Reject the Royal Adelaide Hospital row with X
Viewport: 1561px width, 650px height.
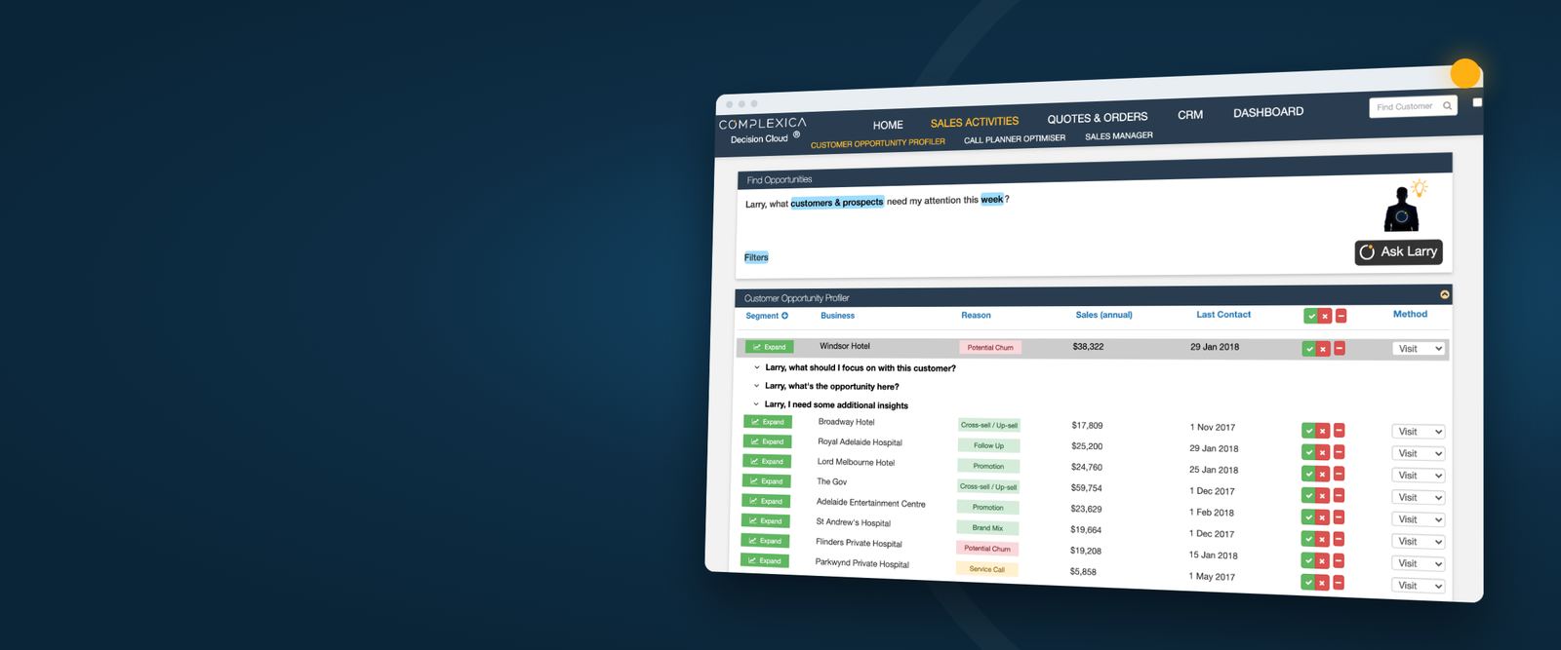(1323, 452)
